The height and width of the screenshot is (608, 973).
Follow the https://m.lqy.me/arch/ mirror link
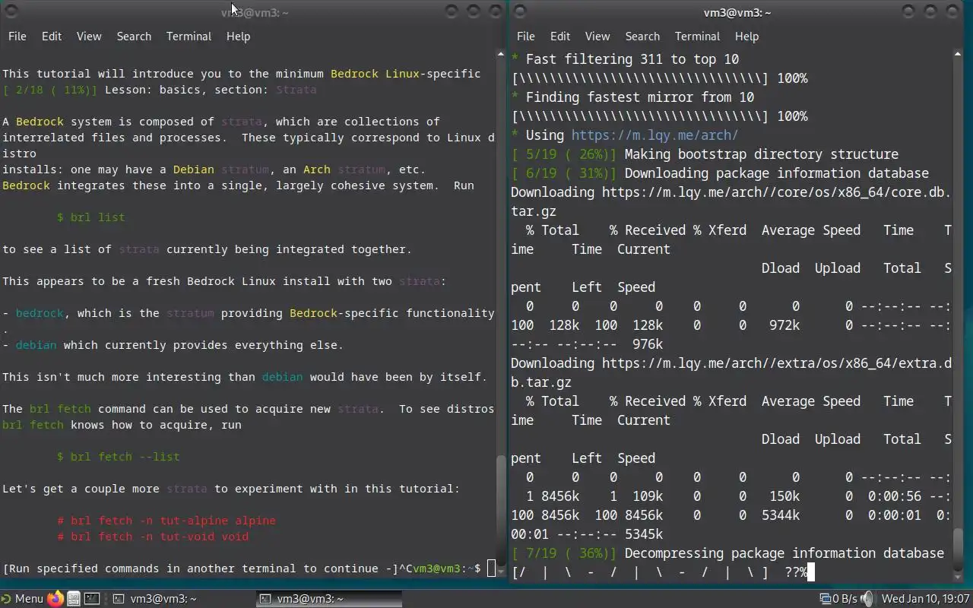tap(654, 135)
